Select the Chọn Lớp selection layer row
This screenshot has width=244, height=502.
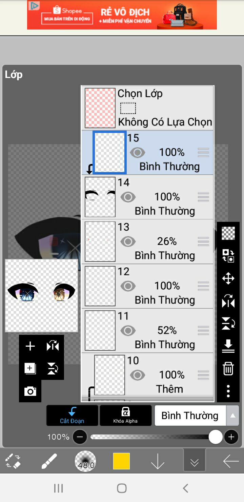(148, 108)
